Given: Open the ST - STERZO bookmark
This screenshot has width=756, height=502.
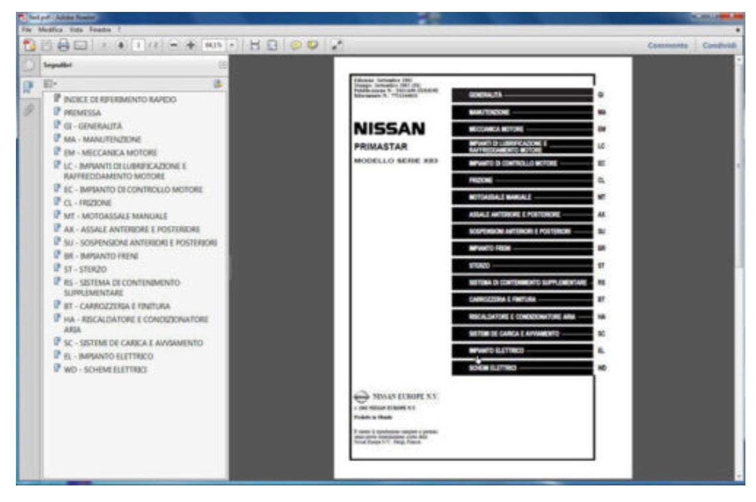Looking at the screenshot, I should coord(86,269).
